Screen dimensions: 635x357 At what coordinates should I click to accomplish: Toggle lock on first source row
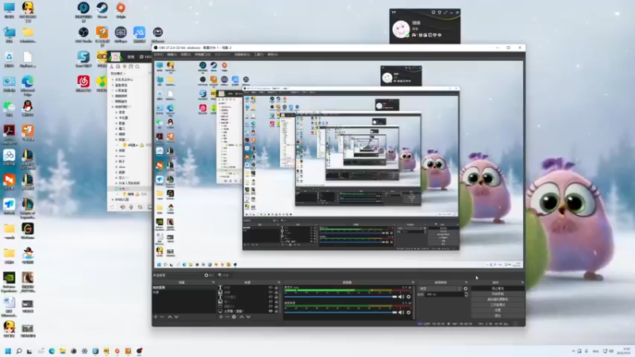click(x=276, y=287)
